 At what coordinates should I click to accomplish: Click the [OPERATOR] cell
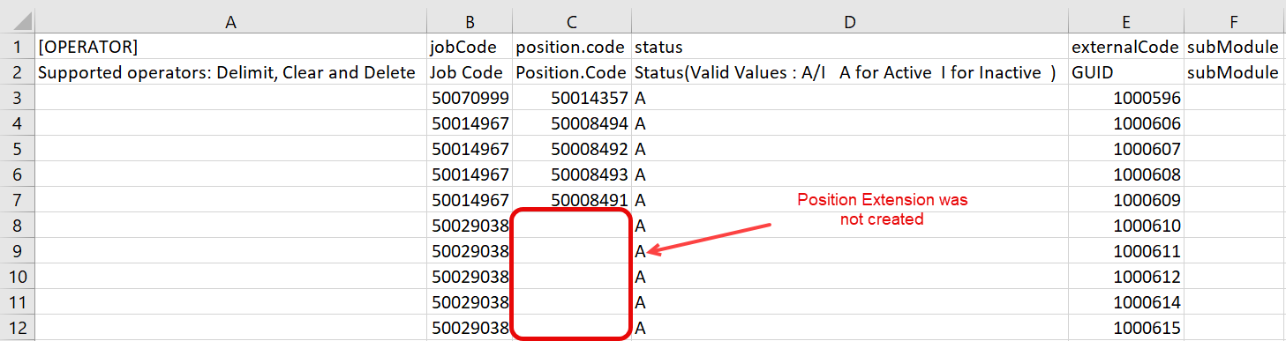(x=231, y=47)
